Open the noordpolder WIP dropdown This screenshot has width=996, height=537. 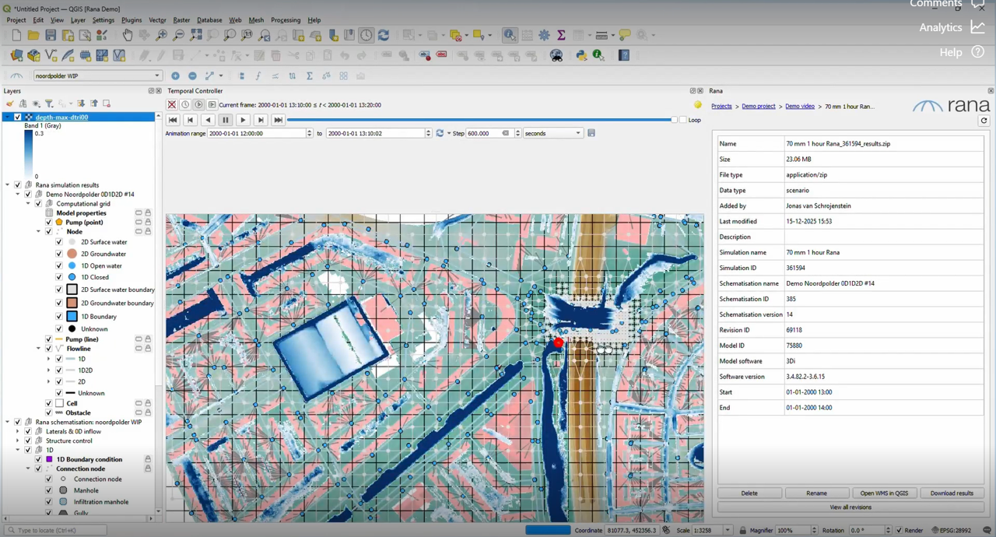97,75
